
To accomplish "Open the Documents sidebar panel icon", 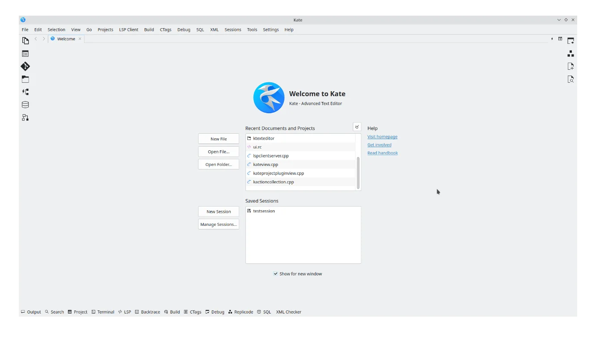I will point(25,41).
